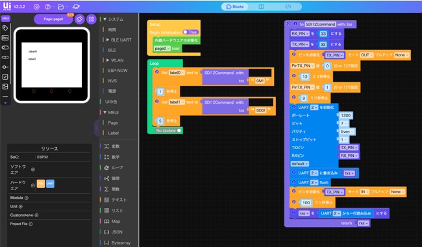Viewport: 422px width, 247px height.
Task: Click the Page: page0 button
Action: point(53,19)
